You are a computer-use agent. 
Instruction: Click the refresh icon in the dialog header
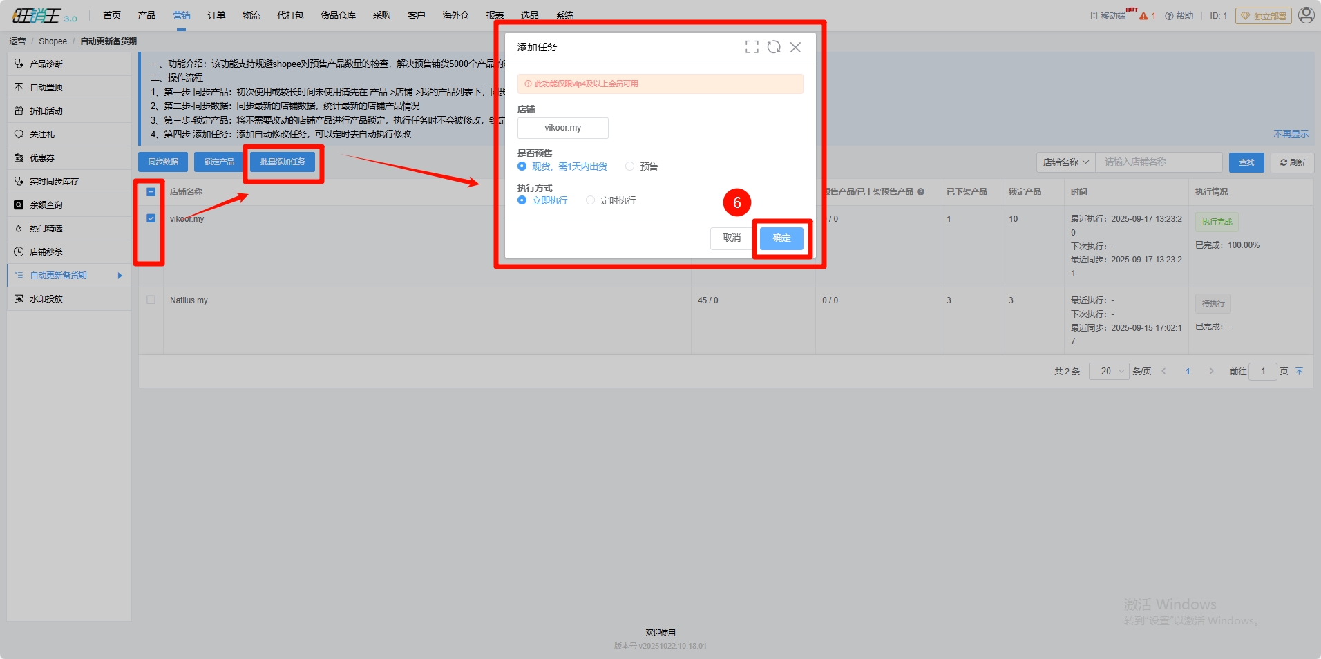pyautogui.click(x=774, y=47)
